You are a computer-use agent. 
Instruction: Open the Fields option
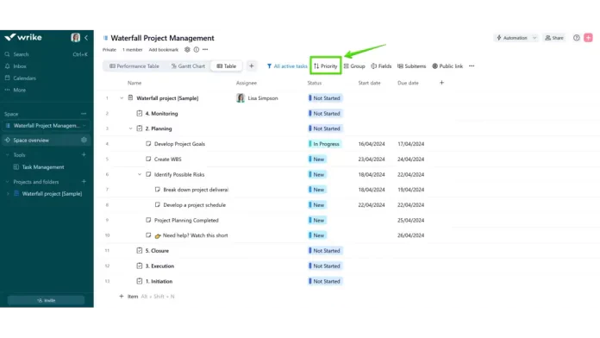381,66
